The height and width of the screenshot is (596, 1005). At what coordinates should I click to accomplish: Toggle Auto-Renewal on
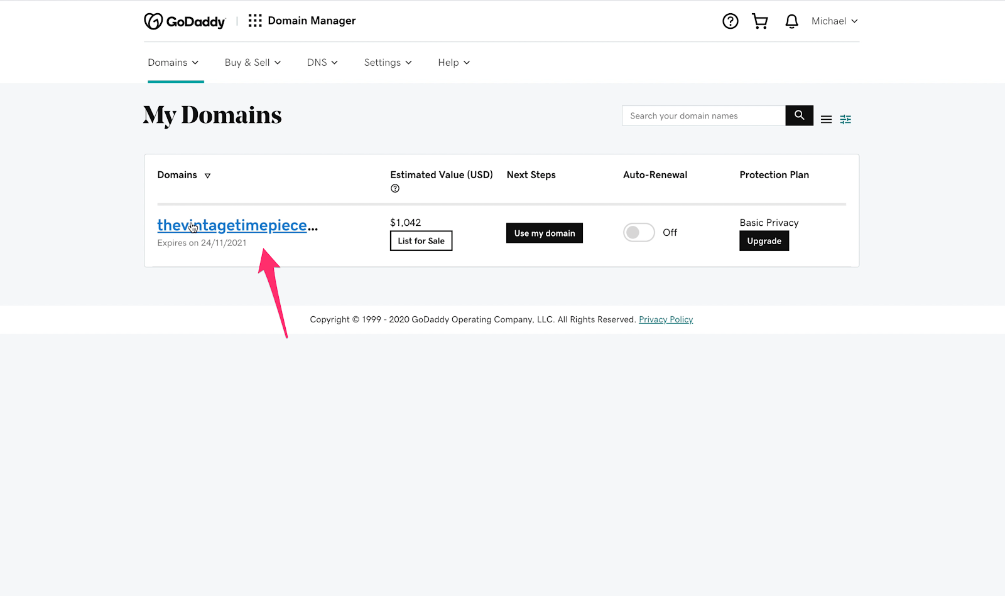pyautogui.click(x=639, y=233)
